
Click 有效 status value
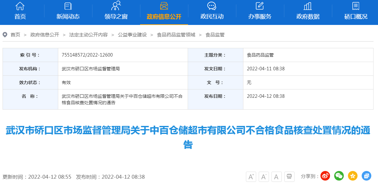coord(66,82)
